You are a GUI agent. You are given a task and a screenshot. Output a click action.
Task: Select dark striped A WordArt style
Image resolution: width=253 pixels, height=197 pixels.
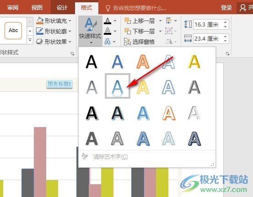[92, 138]
